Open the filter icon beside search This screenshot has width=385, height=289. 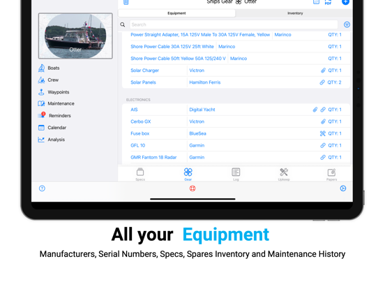coord(347,24)
